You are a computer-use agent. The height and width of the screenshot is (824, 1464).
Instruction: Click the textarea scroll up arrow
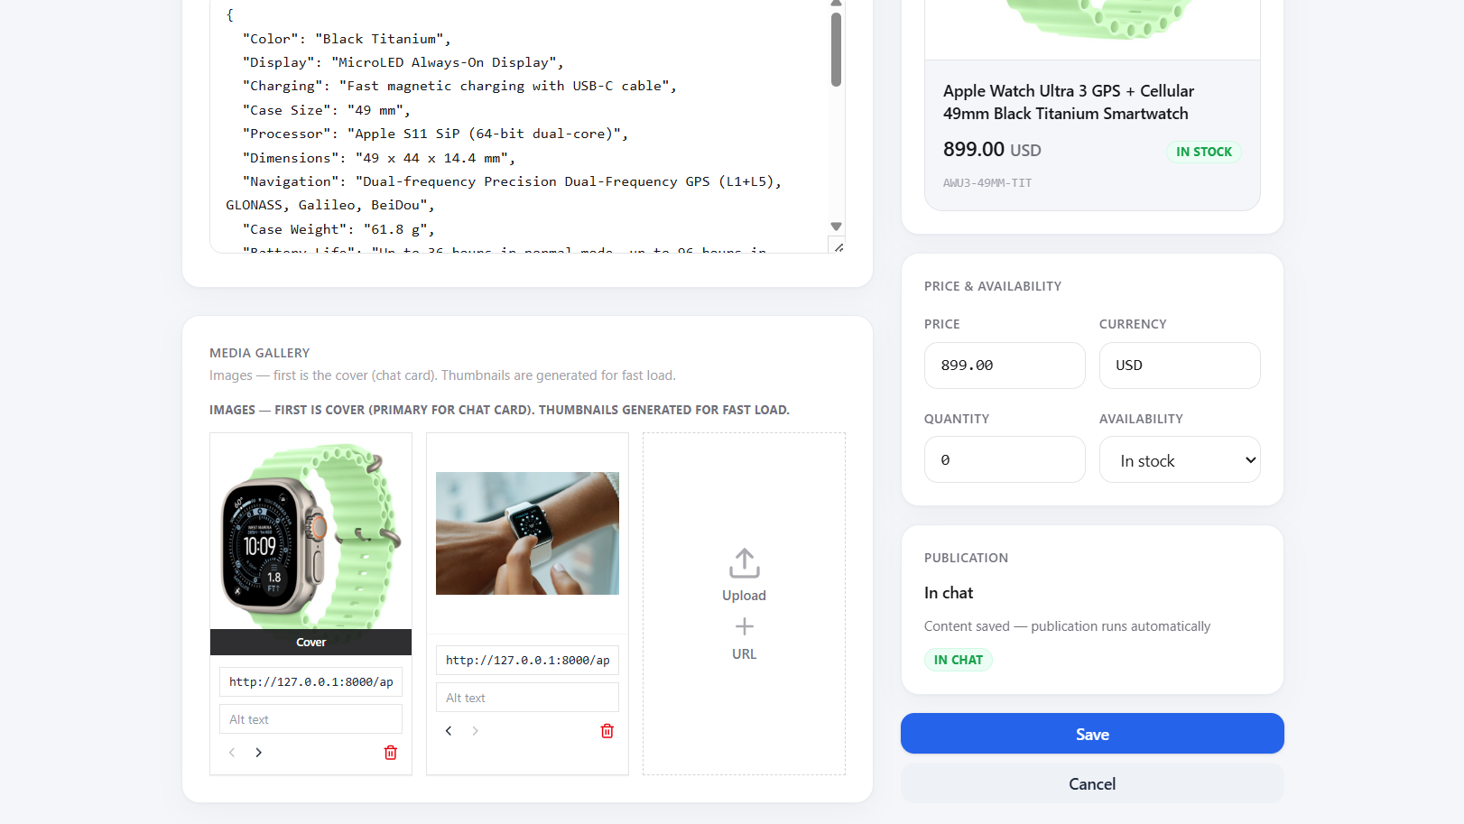[x=836, y=4]
